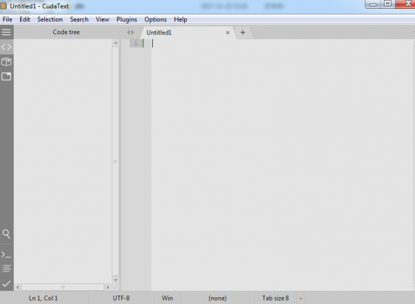The height and width of the screenshot is (304, 415).
Task: Click into the editor text area
Action: (282, 164)
